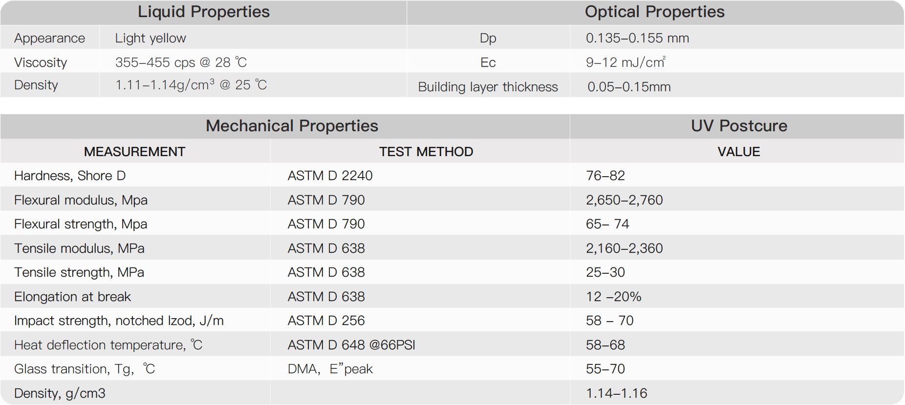This screenshot has height=405, width=905.
Task: Select the Hardness, Shore D row label
Action: pyautogui.click(x=70, y=176)
